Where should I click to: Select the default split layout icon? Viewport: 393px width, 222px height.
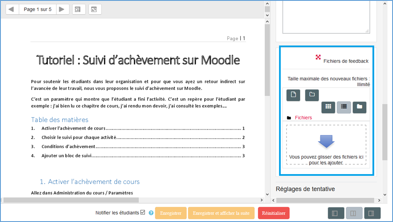(353, 213)
